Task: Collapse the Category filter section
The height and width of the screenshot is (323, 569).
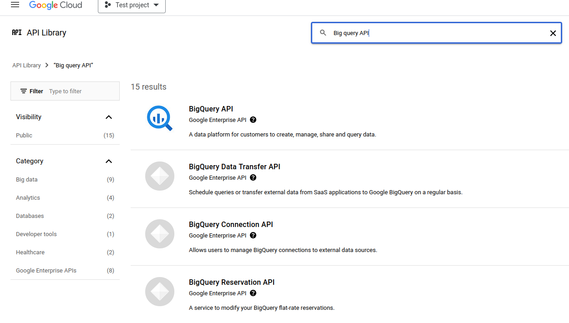Action: coord(108,161)
